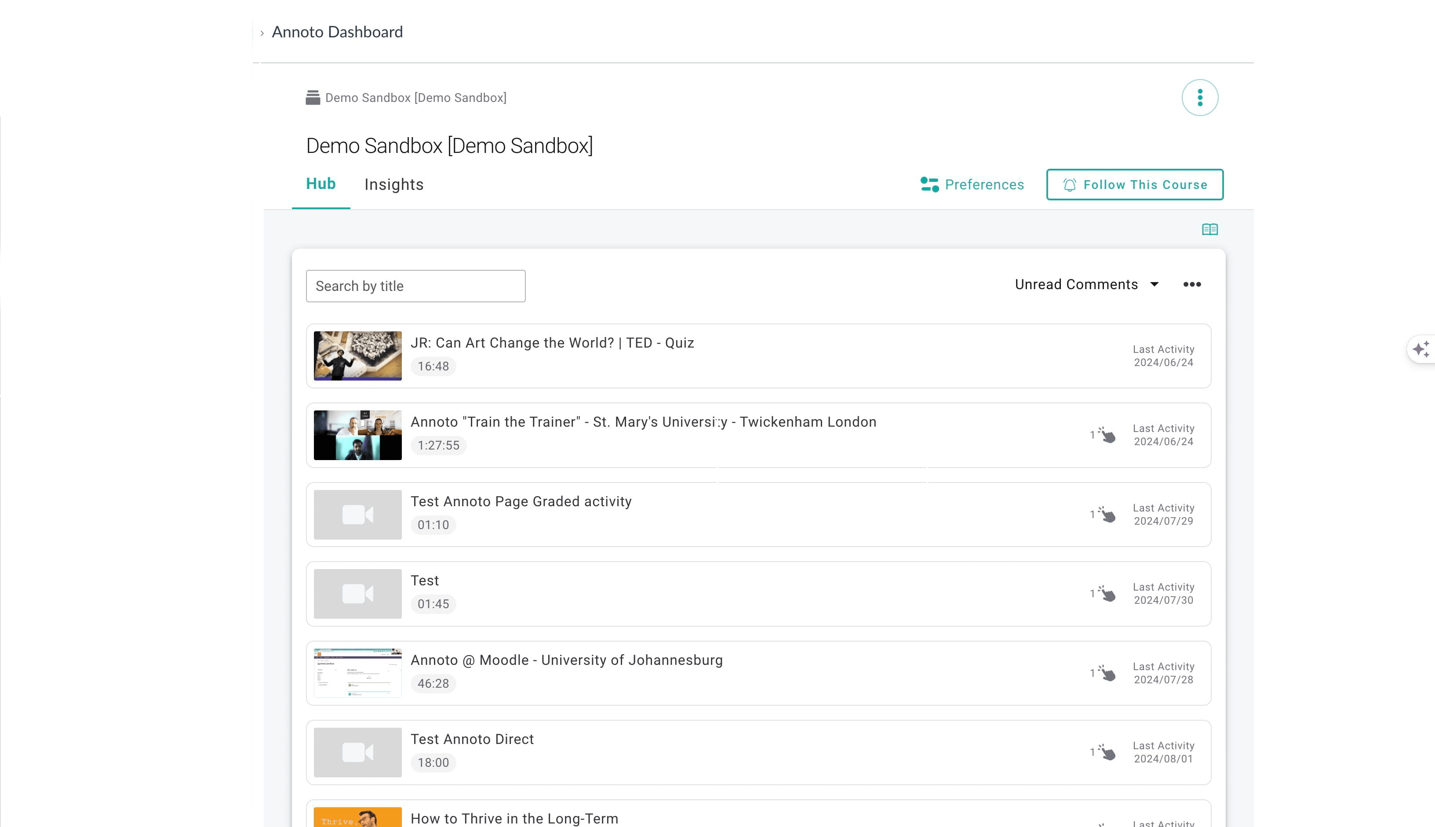Open the open-book guide icon
Screen dimensions: 1435x827
pyautogui.click(x=1209, y=229)
